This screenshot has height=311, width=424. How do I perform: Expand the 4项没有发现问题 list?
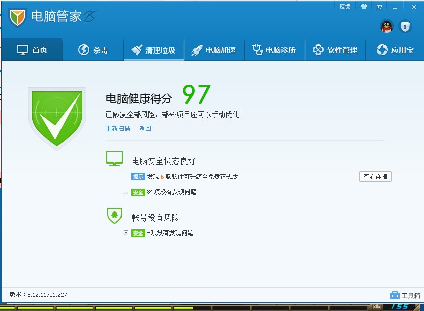pyautogui.click(x=126, y=232)
